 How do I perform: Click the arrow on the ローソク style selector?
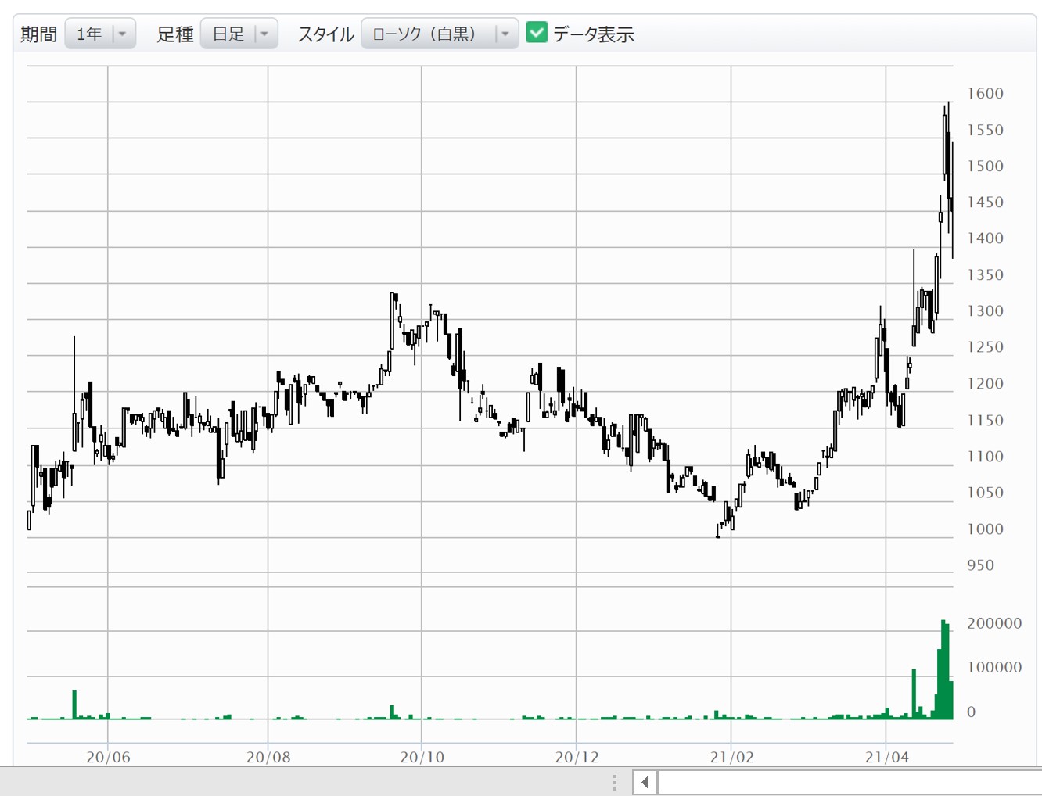[505, 34]
